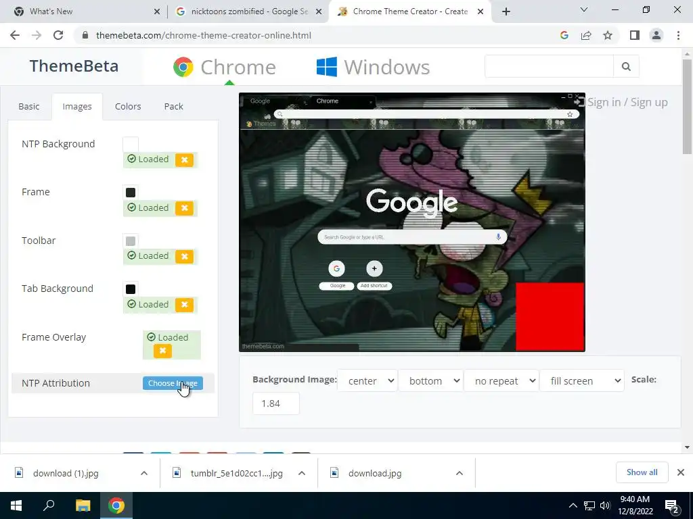Screen dimensions: 693x519
Task: Click the volume speaker tray icon
Action: pos(605,505)
